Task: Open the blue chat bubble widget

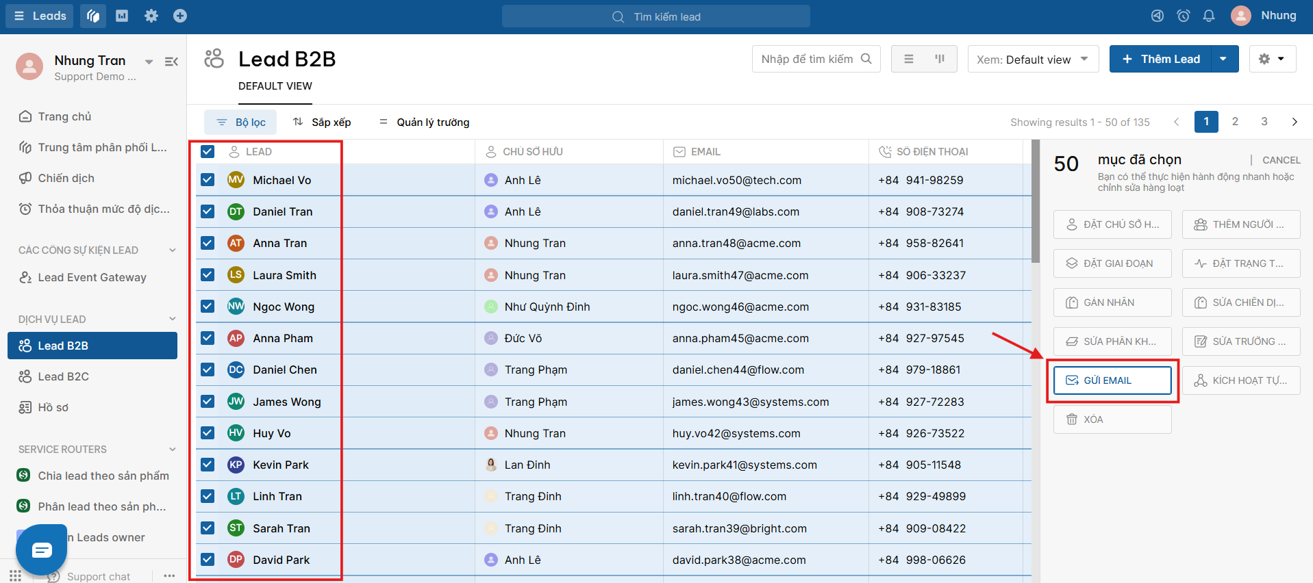Action: 42,549
